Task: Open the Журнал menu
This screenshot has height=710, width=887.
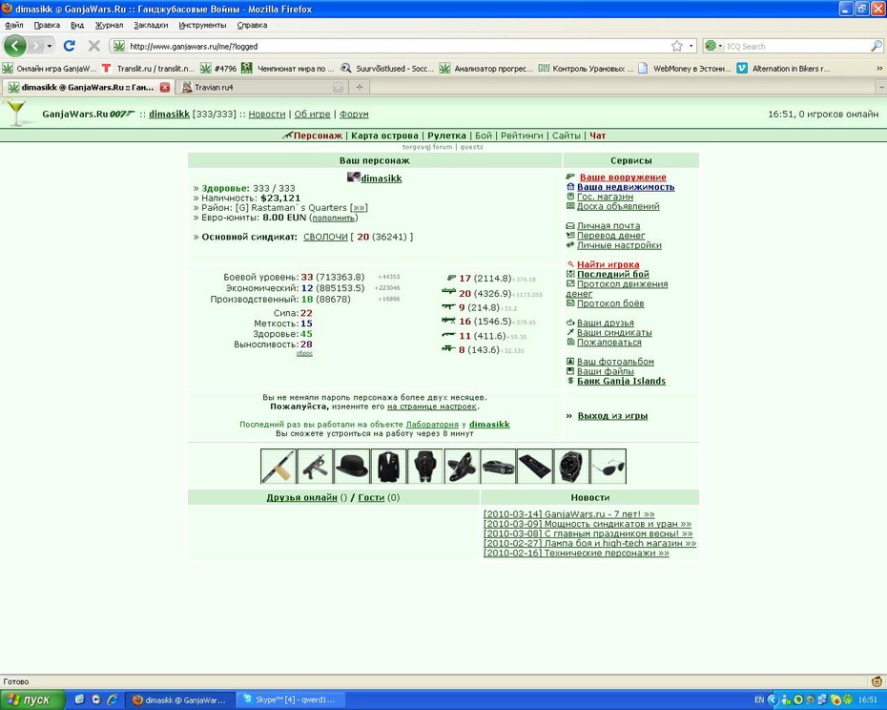Action: coord(109,25)
